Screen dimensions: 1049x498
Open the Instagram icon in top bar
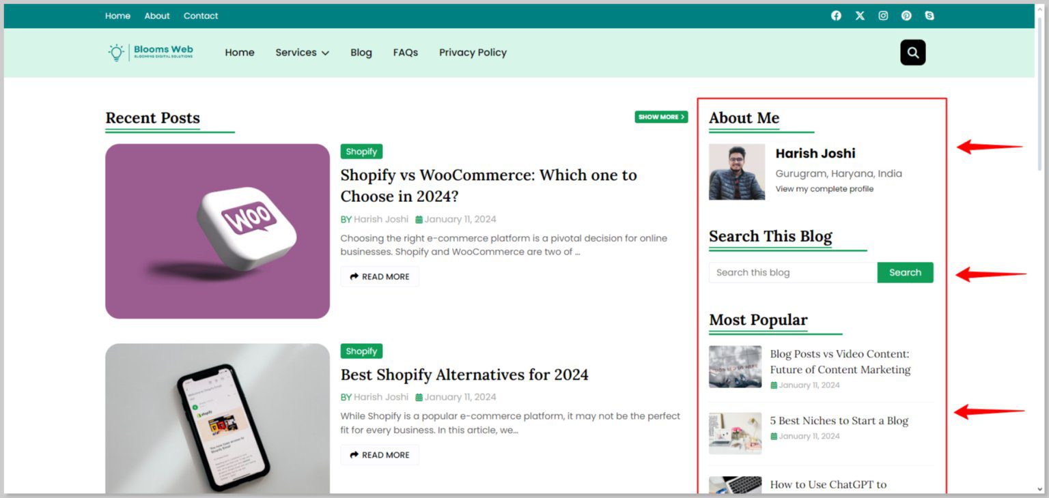tap(882, 15)
